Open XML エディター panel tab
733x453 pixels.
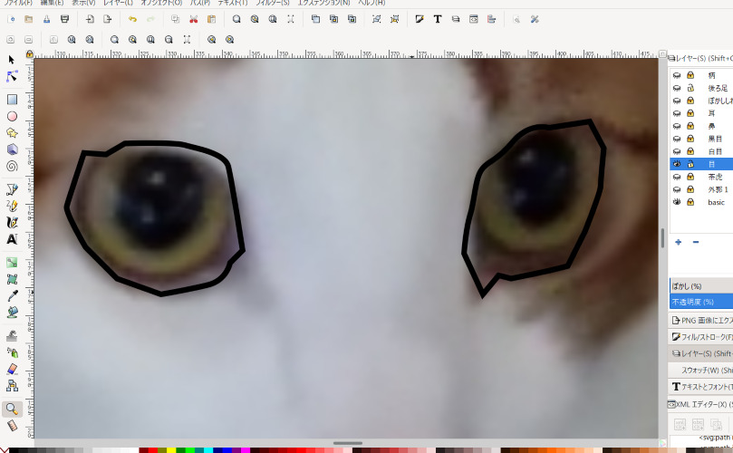[x=701, y=404]
